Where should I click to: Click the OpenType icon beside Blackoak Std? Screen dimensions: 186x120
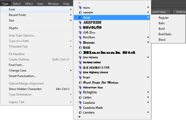pyautogui.click(x=80, y=52)
